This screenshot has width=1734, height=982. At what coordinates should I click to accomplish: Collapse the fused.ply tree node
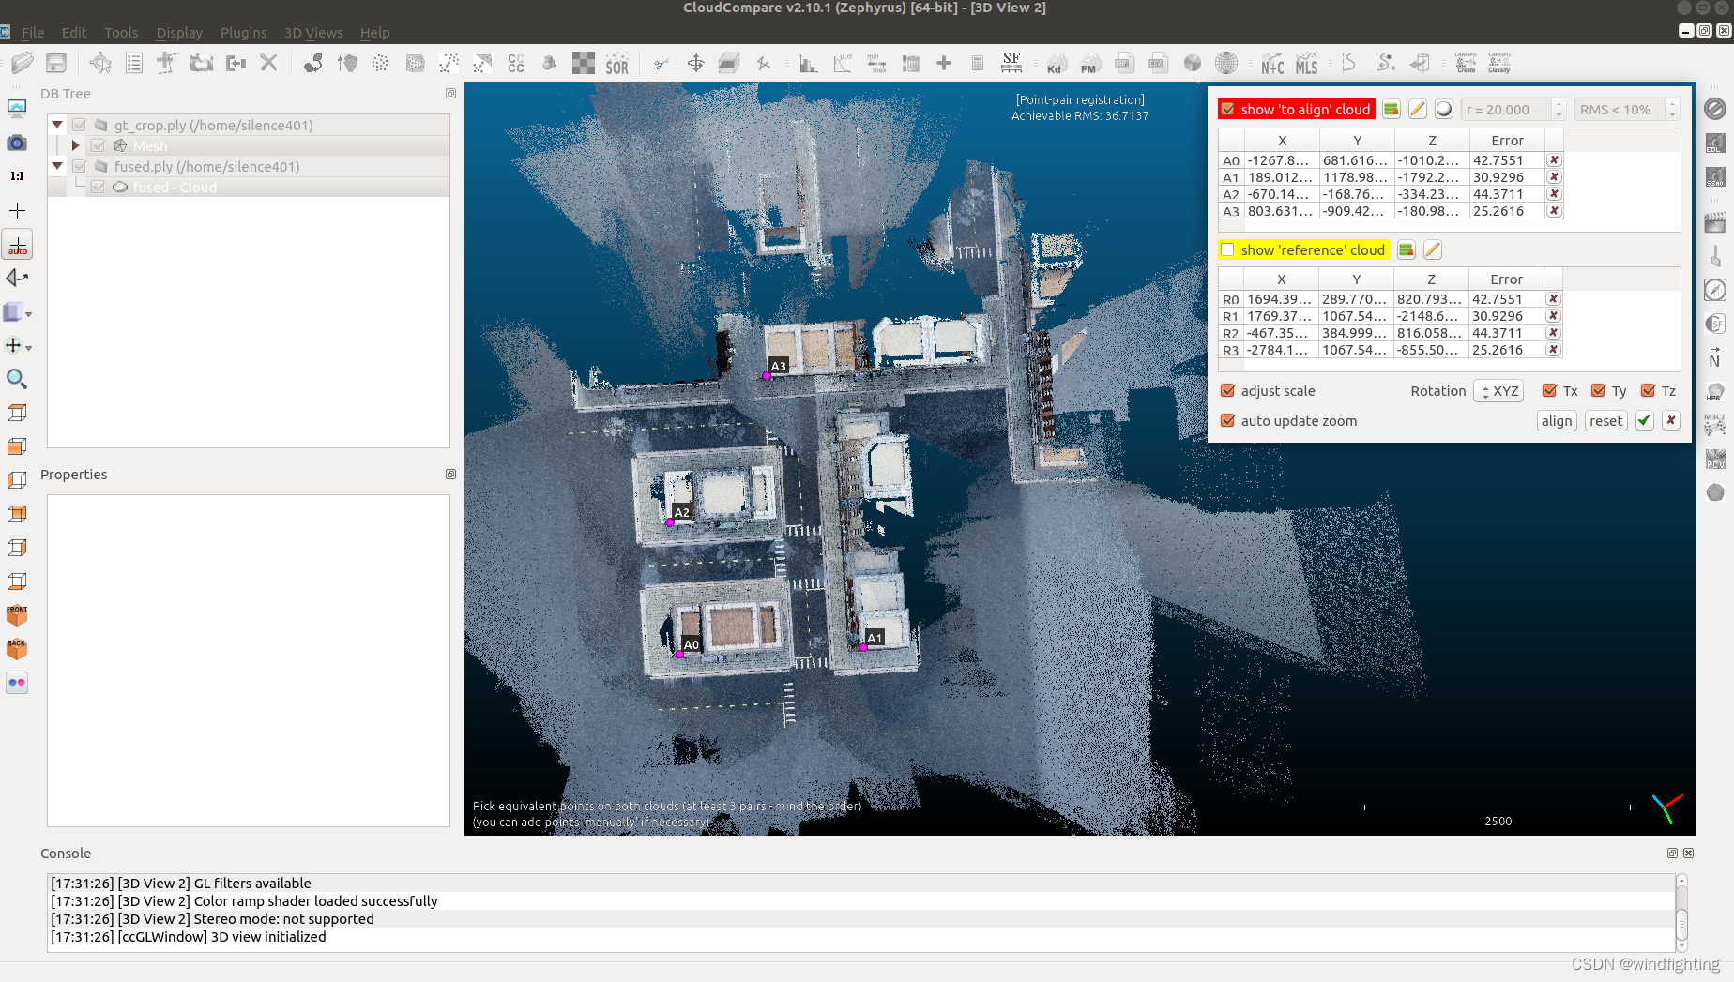57,166
